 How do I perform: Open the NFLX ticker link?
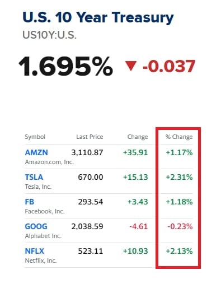[34, 252]
